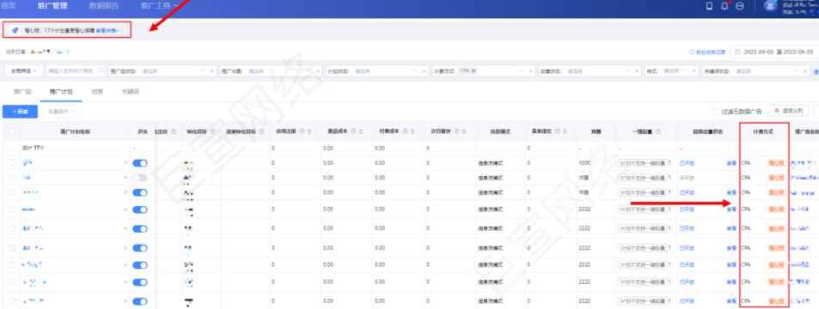Expand the 计费方式 filter dropdown

point(522,71)
